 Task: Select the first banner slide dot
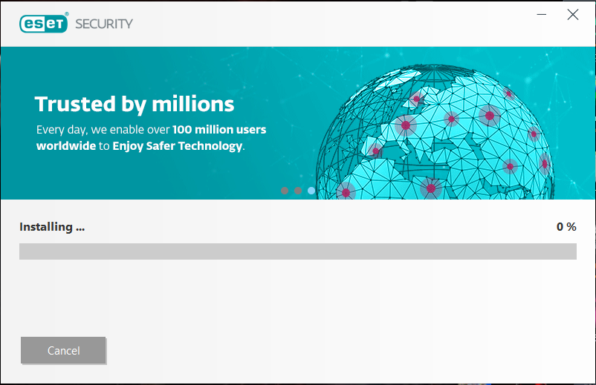(x=285, y=191)
